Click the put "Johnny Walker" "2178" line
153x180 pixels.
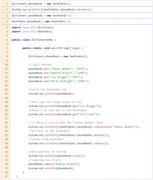click(58, 69)
